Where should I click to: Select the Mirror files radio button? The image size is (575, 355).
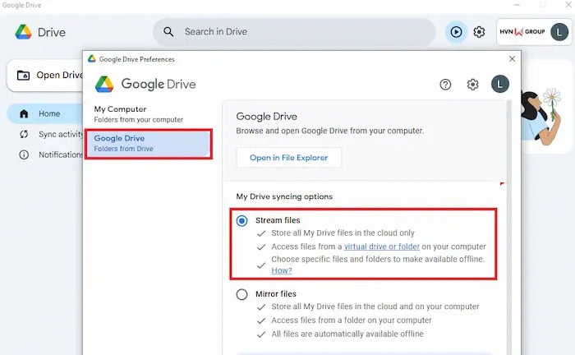pos(241,294)
